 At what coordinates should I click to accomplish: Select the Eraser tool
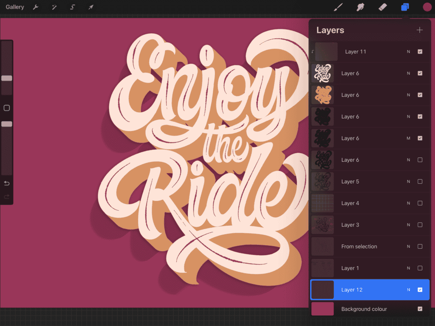pos(382,7)
